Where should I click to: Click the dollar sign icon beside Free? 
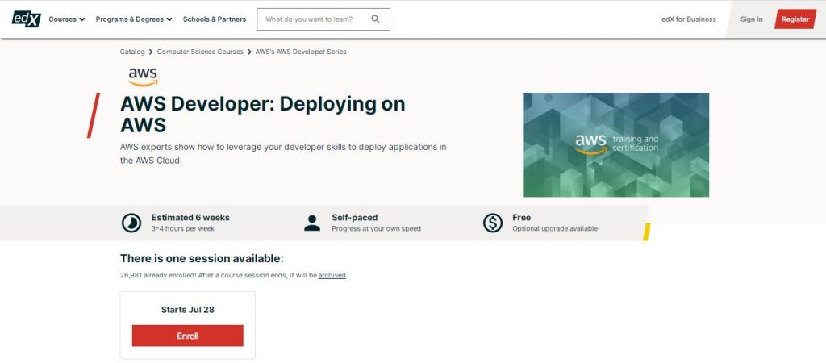coord(493,223)
